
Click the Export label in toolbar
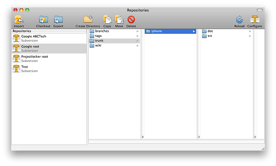(58, 26)
